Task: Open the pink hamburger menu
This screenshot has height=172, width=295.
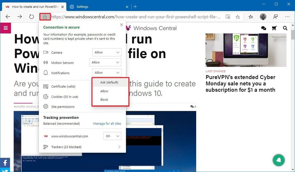Action: (6, 28)
